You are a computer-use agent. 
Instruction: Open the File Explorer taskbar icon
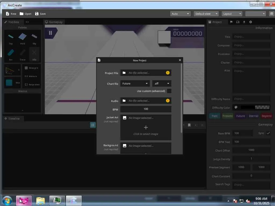click(x=41, y=201)
